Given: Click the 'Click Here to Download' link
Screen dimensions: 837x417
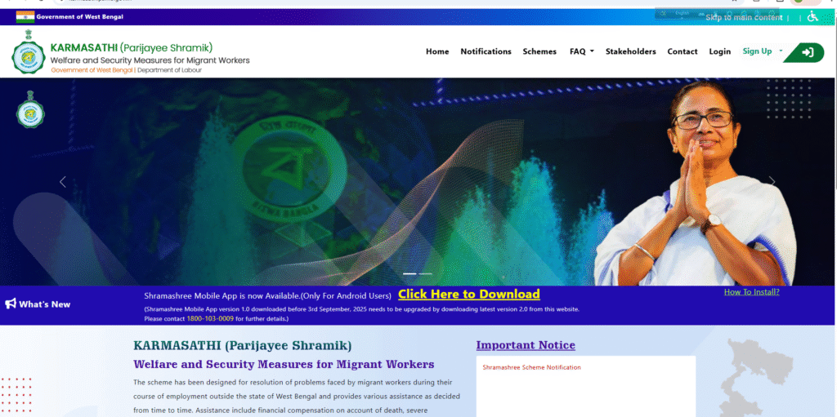Looking at the screenshot, I should (468, 295).
